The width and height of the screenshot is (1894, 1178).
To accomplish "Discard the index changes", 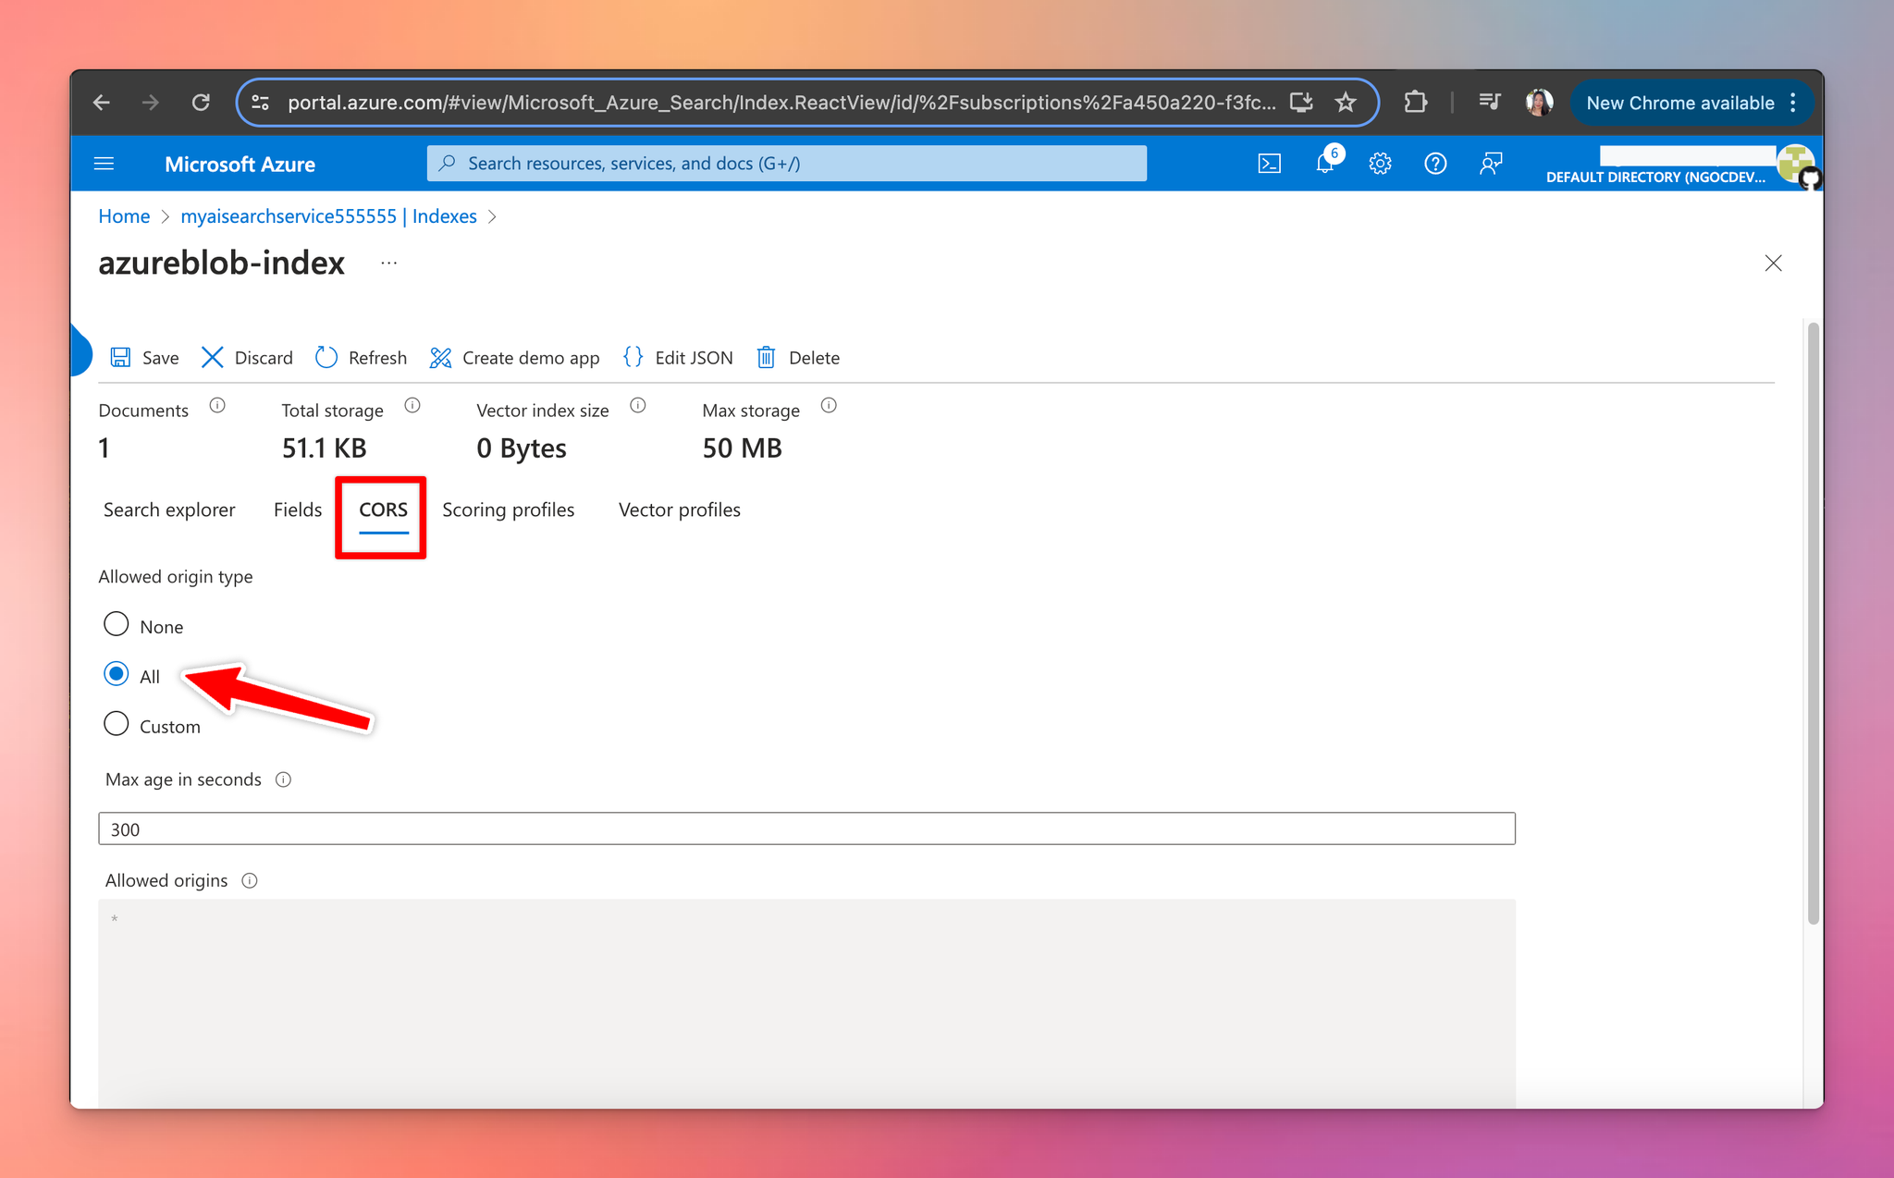I will [247, 358].
